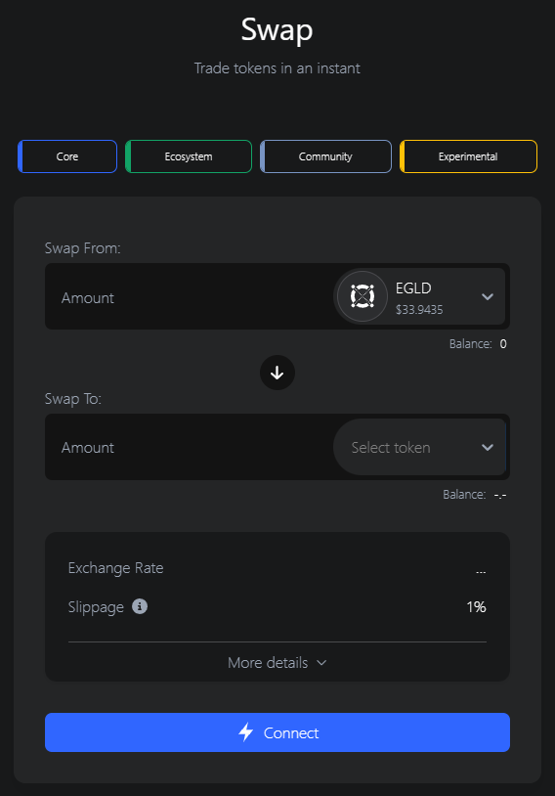
Task: Toggle the Experimental token filter
Action: (468, 156)
